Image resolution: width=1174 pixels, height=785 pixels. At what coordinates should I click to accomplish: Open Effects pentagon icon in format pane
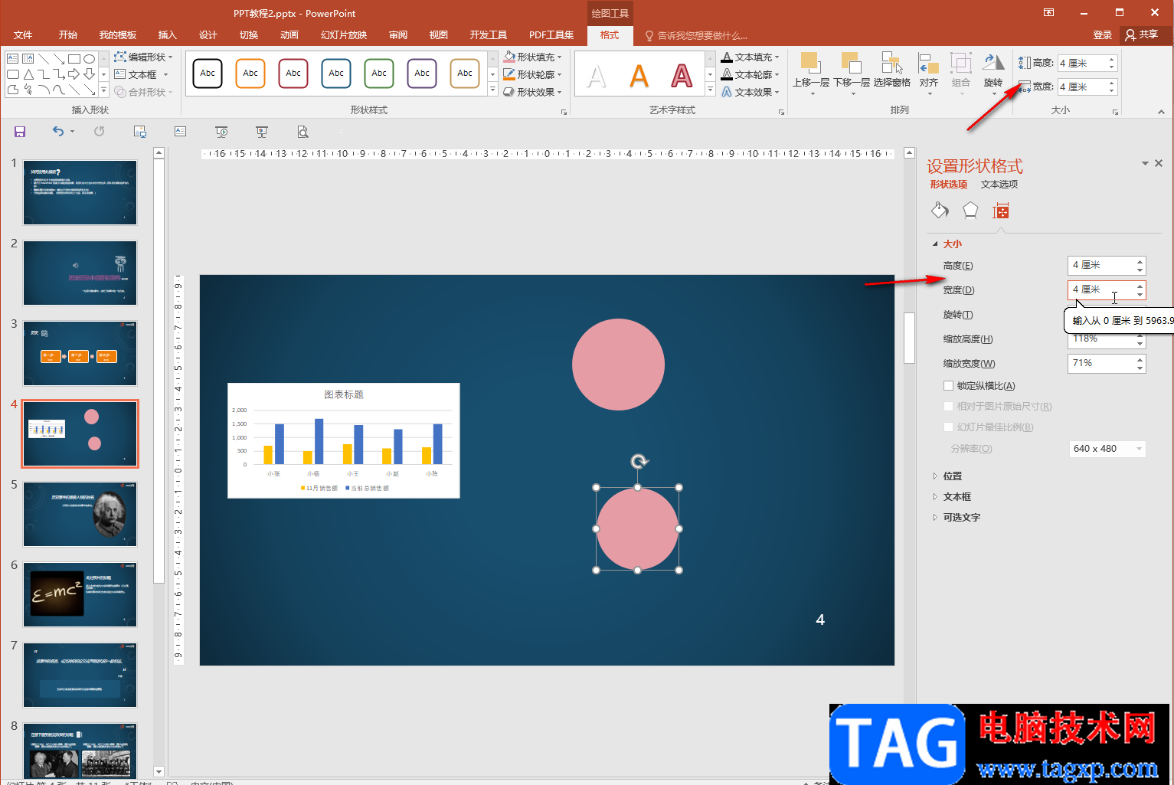tap(970, 210)
